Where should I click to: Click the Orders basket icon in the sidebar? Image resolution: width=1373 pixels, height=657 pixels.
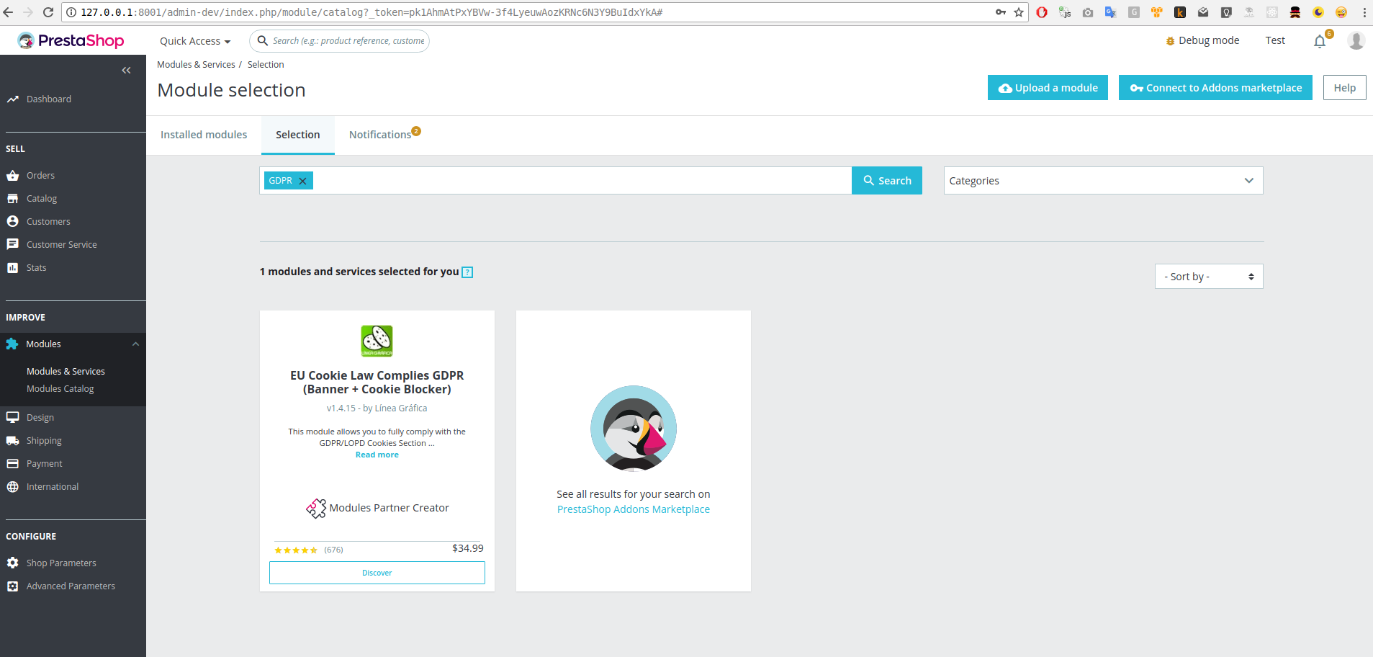12,176
